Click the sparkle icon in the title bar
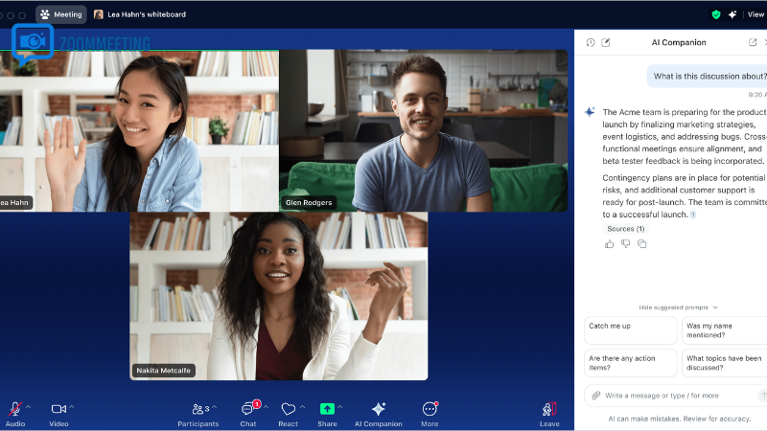 pos(732,14)
